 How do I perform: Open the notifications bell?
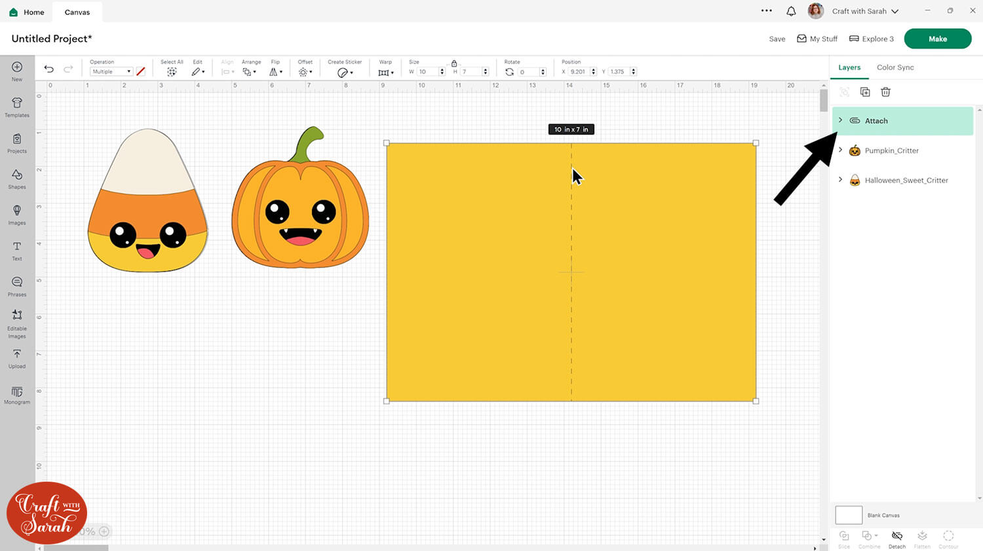click(791, 11)
